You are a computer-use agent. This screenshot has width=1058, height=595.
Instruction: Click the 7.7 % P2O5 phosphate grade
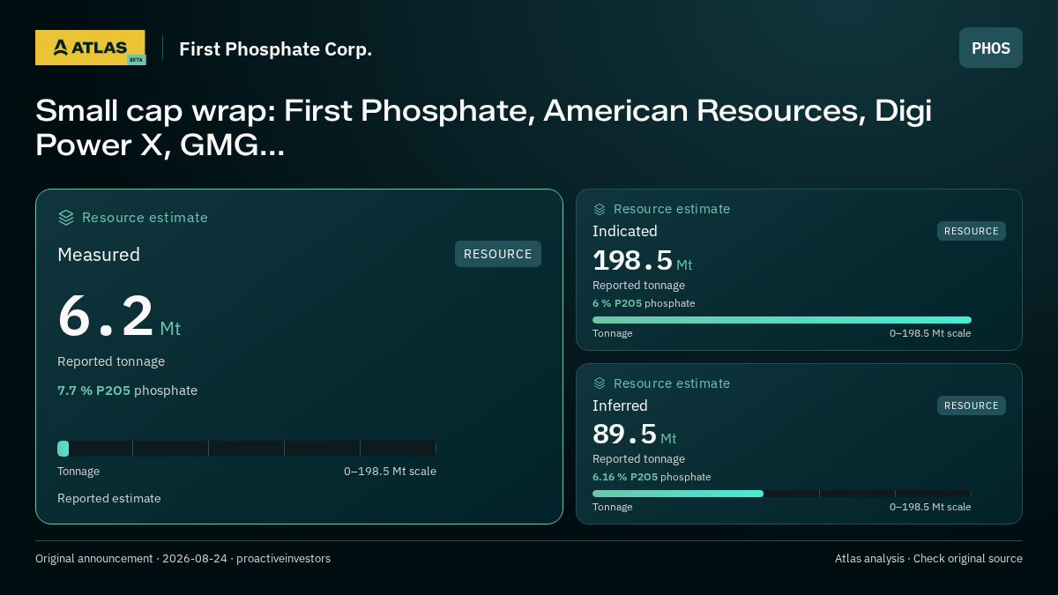pos(127,390)
